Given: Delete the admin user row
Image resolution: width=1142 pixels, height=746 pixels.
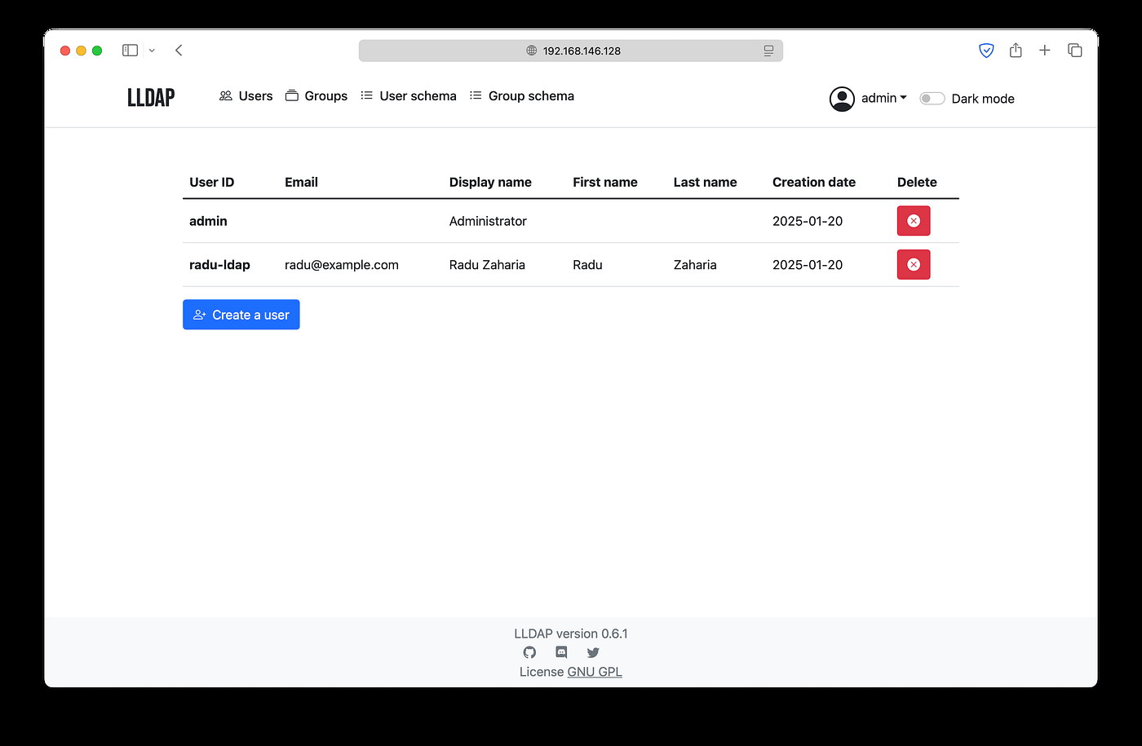Looking at the screenshot, I should tap(914, 221).
